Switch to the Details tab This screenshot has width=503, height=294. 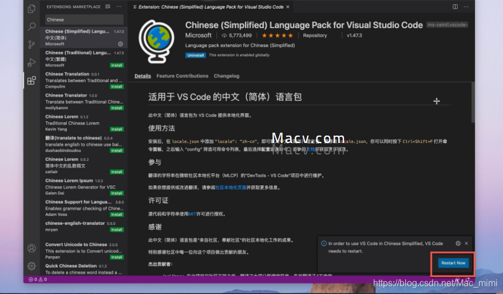142,76
